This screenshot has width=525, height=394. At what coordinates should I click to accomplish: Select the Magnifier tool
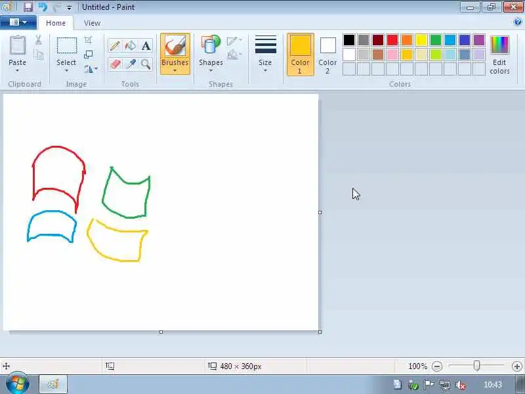(x=146, y=64)
